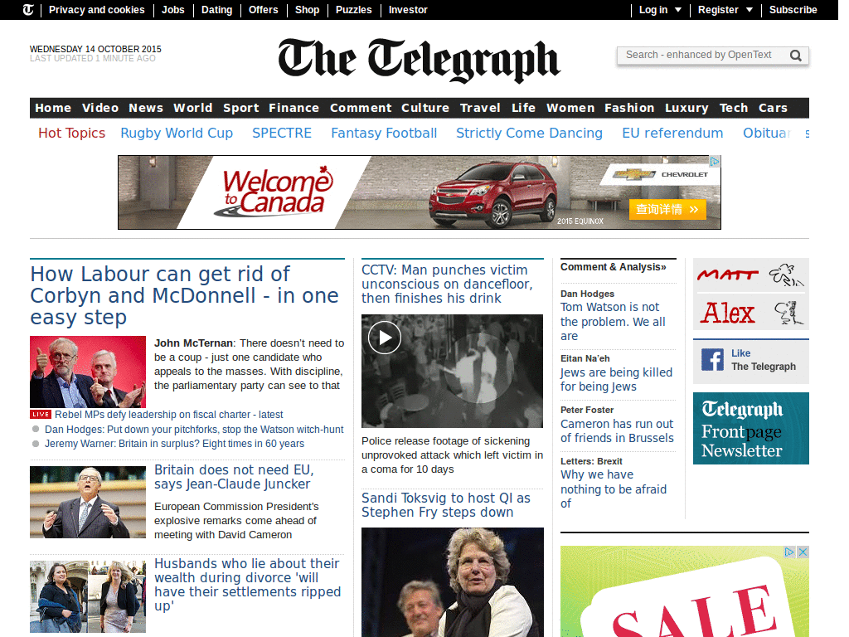Click the search magnifying glass icon
Viewport: 849px width, 637px height.
tap(795, 56)
